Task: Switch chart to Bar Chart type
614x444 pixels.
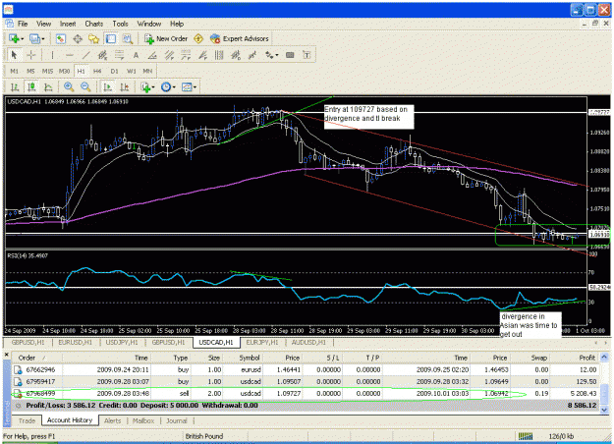Action: (x=15, y=86)
